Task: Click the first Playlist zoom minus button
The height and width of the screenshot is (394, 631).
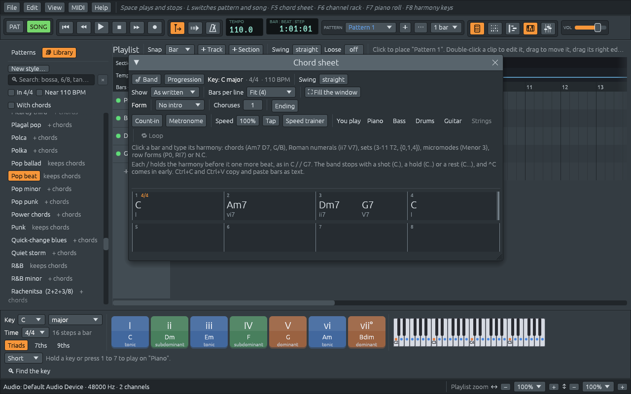Action: pos(506,387)
